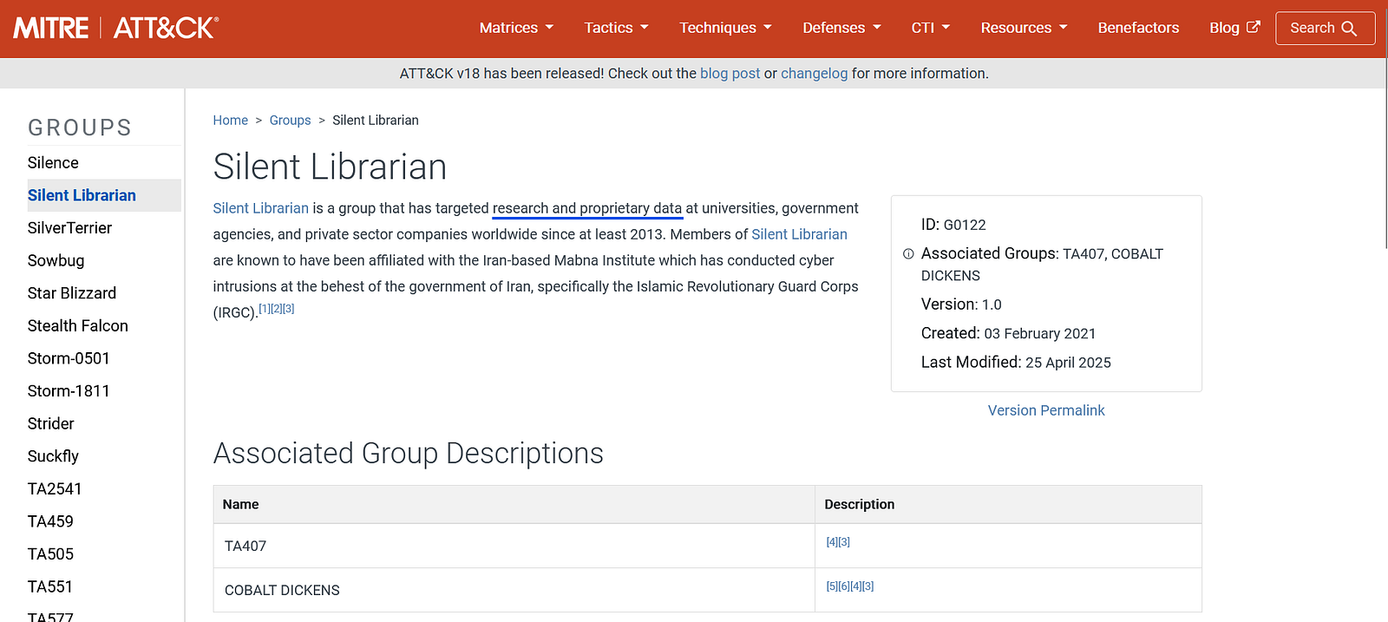Open citation [3] after (IRGC)

[x=289, y=309]
